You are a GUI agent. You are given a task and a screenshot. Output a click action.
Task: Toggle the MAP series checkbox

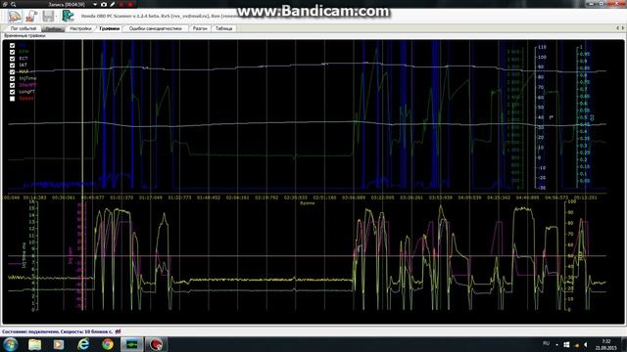click(x=12, y=71)
